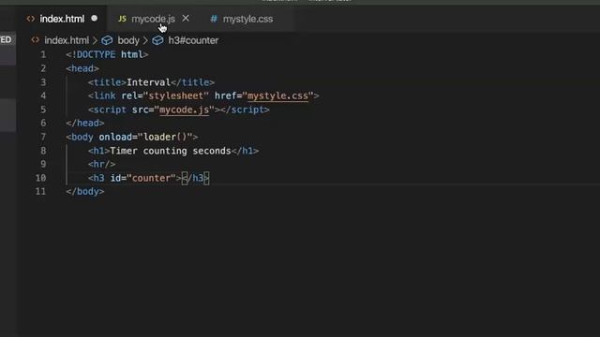Image resolution: width=600 pixels, height=337 pixels.
Task: Click the unsaved dot on index.html tab
Action: click(95, 19)
